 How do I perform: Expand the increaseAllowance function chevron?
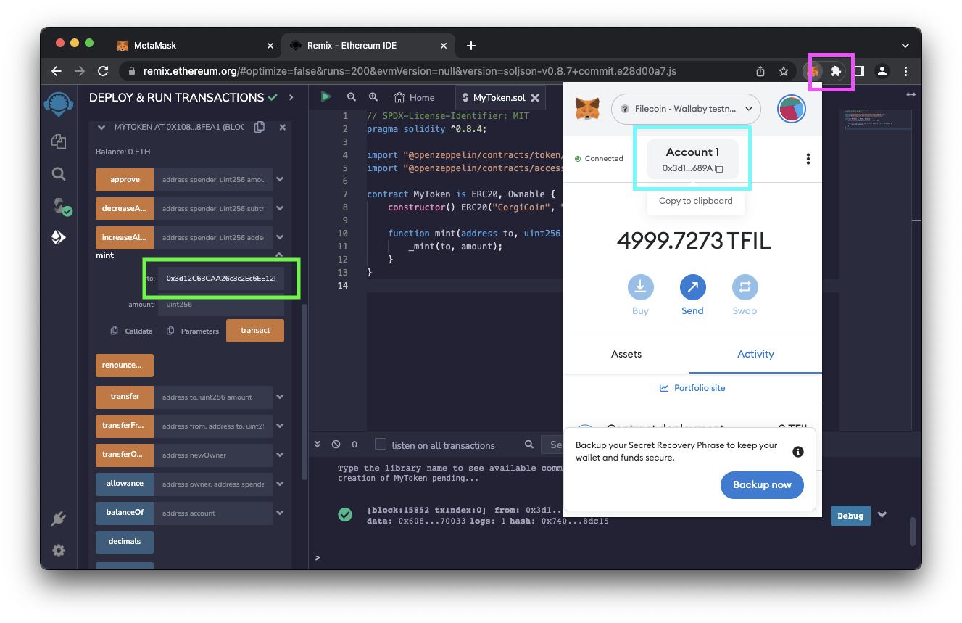tap(280, 238)
